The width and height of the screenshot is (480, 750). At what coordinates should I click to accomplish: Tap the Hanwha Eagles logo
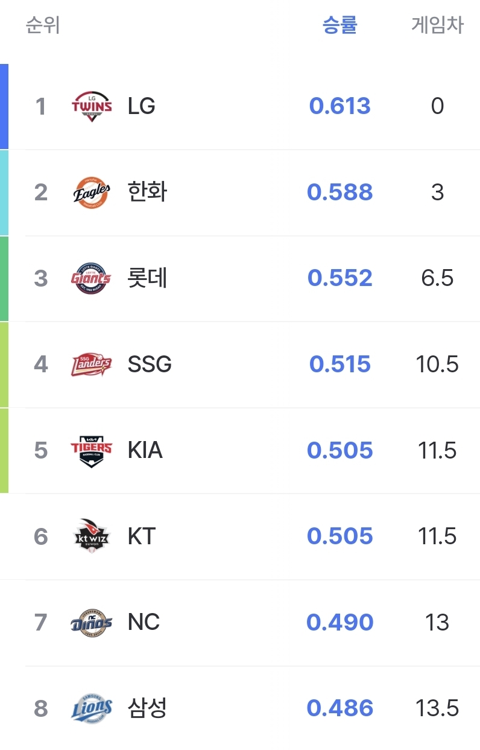pos(92,192)
